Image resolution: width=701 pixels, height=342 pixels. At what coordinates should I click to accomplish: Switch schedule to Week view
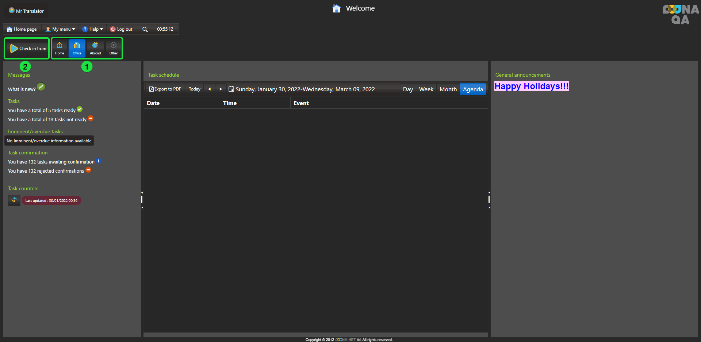tap(426, 89)
